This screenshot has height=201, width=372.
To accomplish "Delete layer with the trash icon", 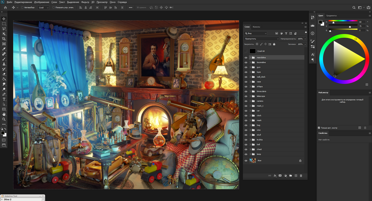I will [301, 176].
